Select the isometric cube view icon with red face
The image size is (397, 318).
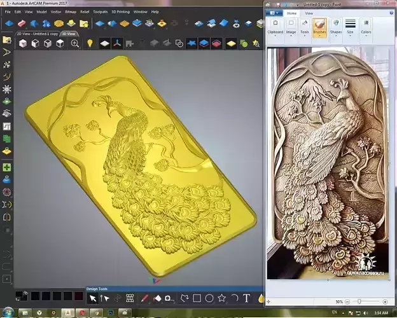point(23,43)
